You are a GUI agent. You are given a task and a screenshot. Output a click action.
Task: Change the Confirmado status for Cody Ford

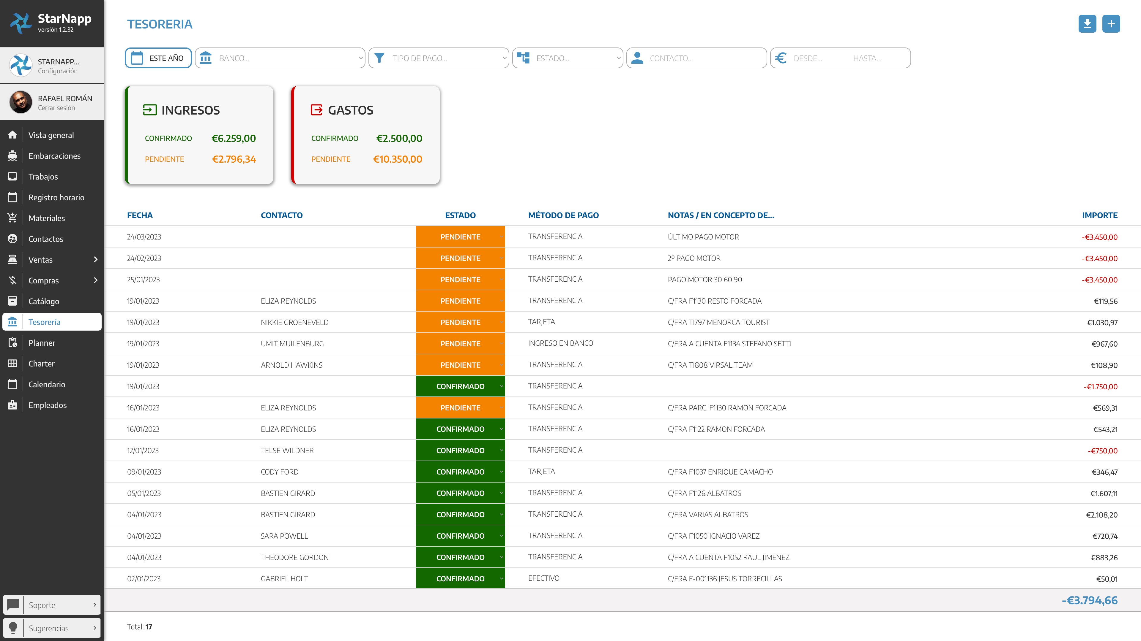pyautogui.click(x=460, y=472)
